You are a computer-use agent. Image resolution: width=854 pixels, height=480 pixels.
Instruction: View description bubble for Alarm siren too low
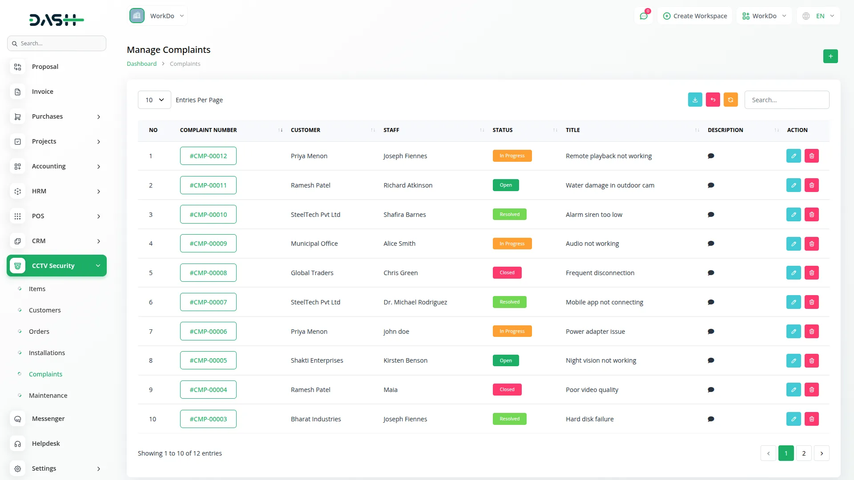click(x=711, y=215)
